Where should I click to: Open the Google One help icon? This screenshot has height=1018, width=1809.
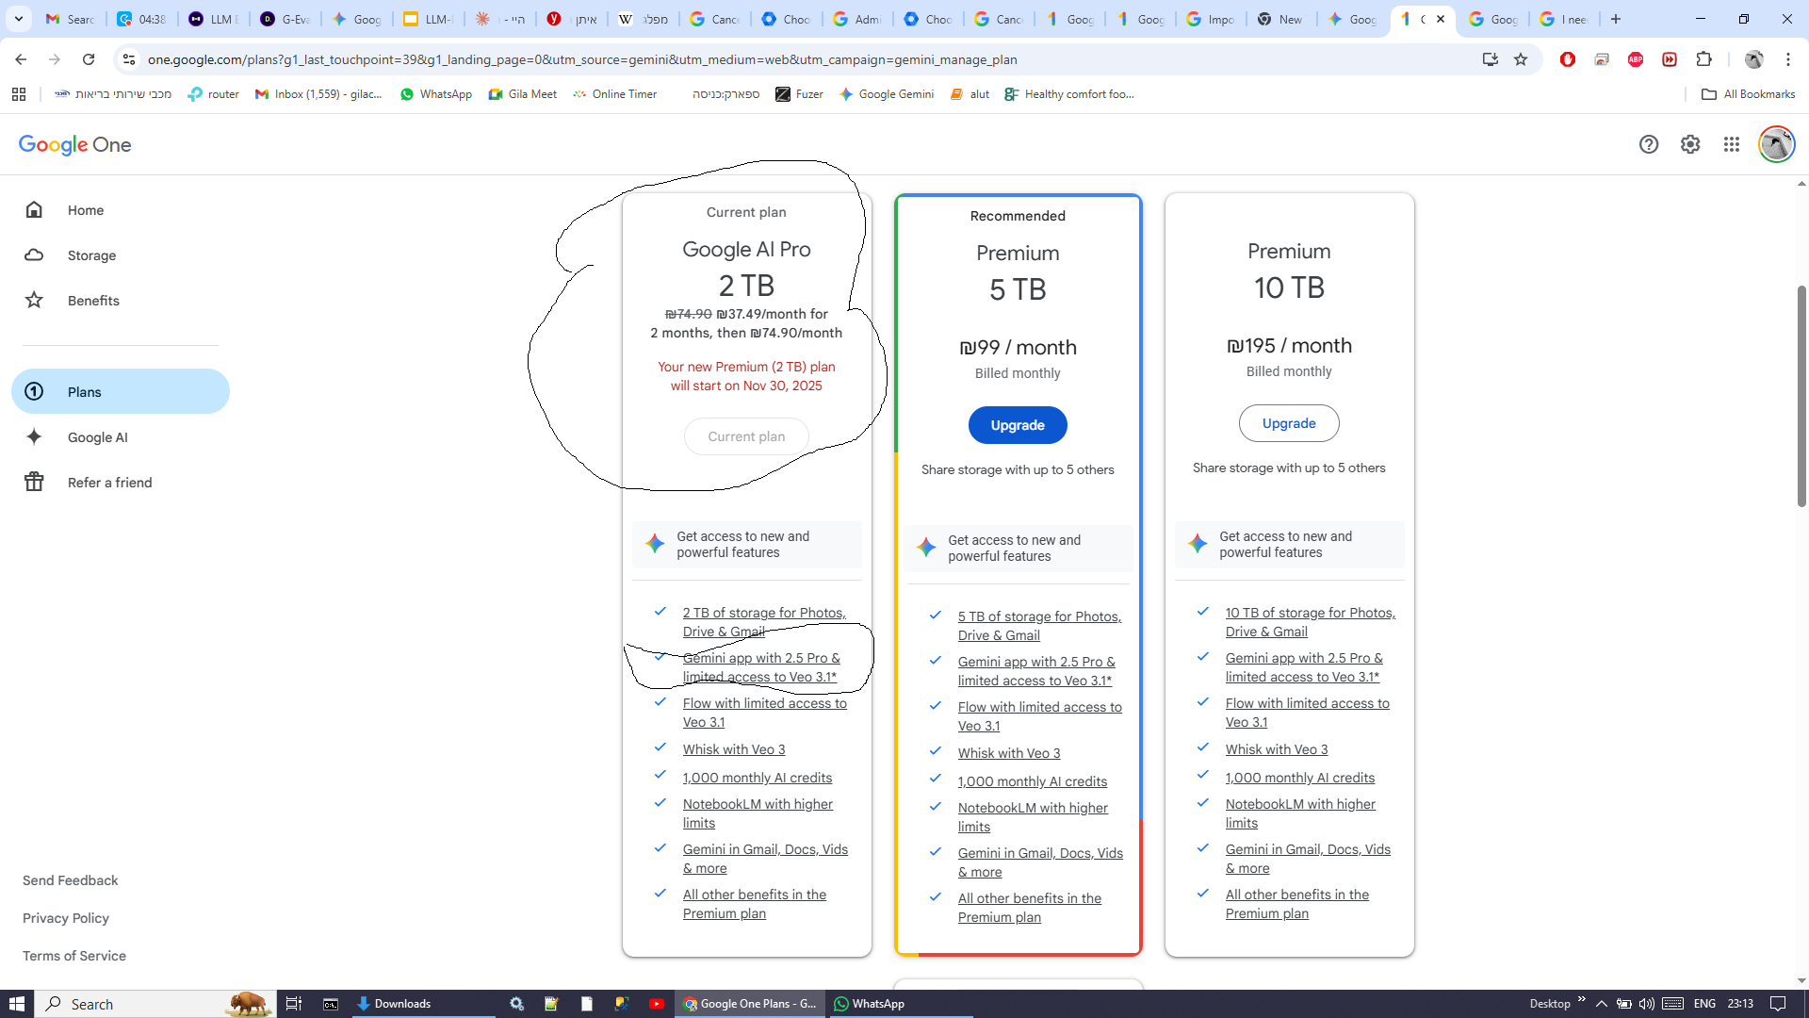(1648, 144)
